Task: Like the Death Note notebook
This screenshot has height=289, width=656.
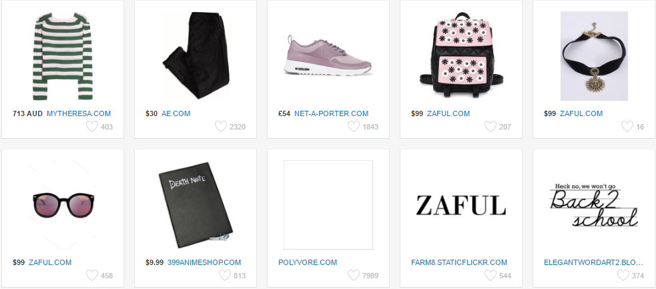Action: [225, 275]
